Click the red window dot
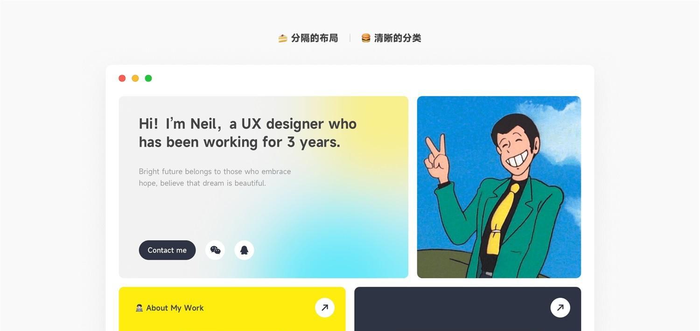The image size is (700, 331). [122, 78]
